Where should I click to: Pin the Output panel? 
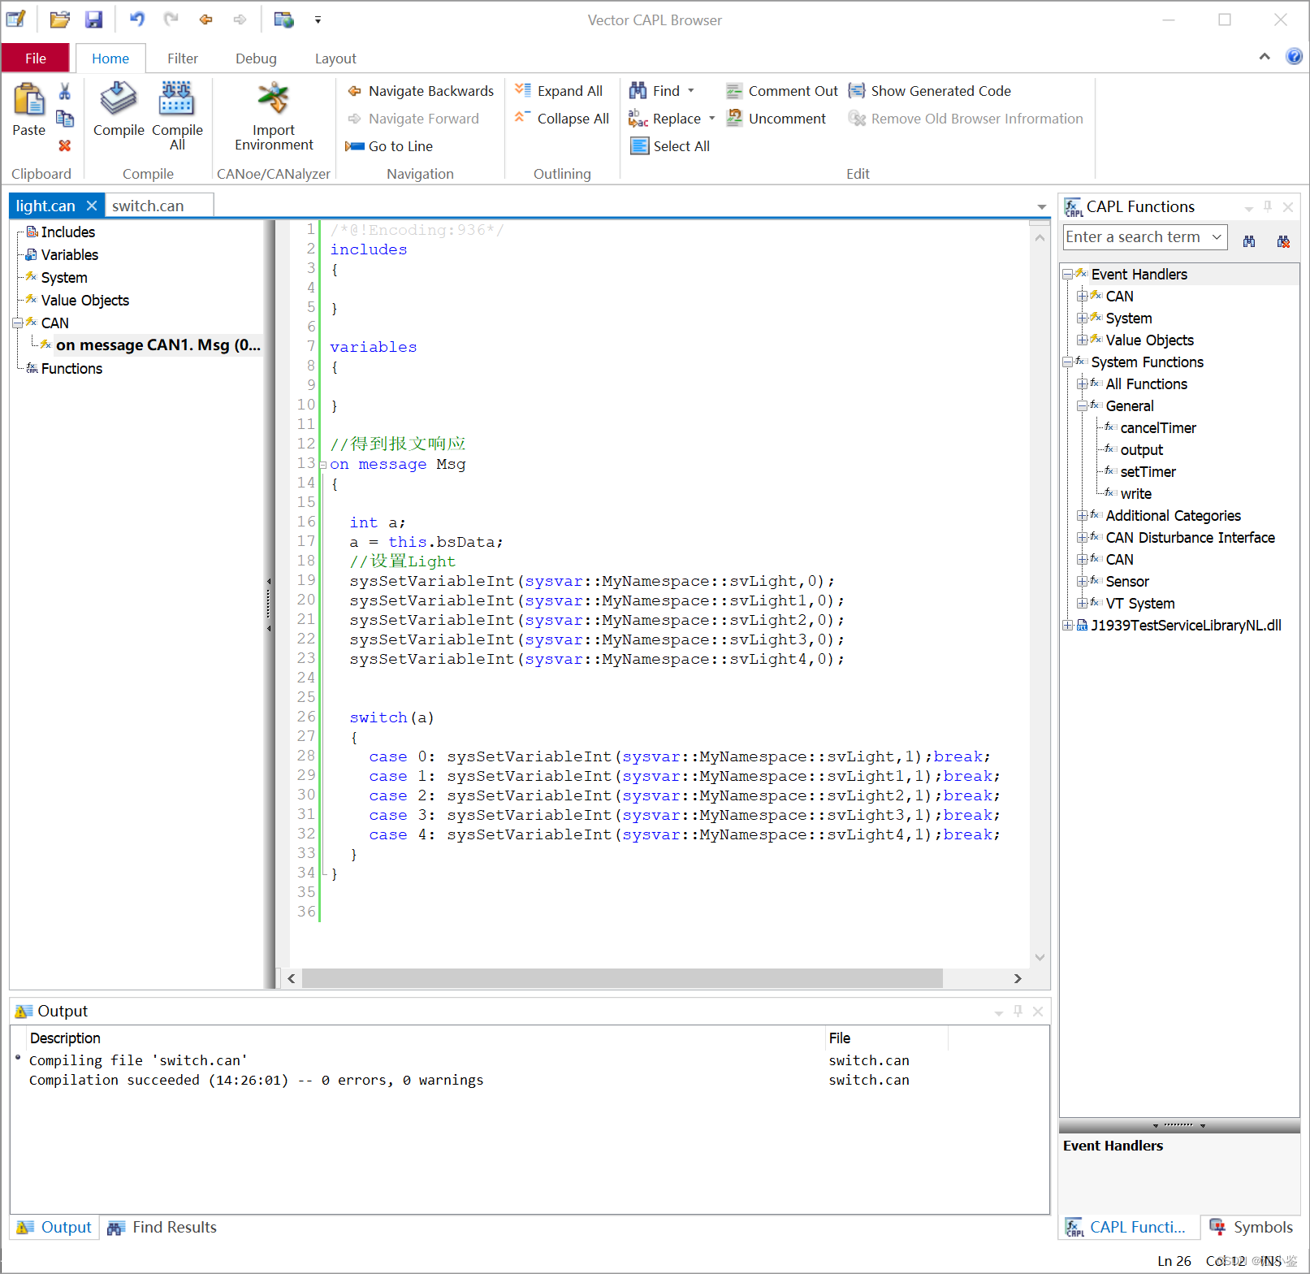point(1018,1012)
